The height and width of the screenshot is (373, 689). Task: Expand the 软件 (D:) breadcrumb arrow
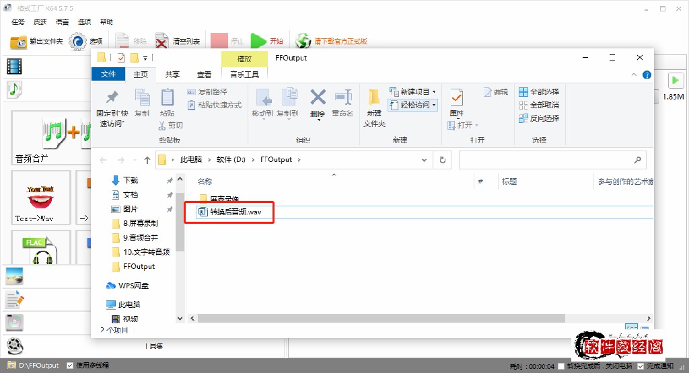(253, 160)
